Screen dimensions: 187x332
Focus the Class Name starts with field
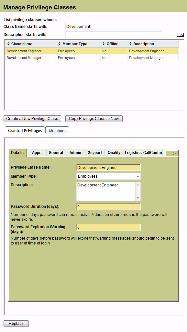(114, 27)
